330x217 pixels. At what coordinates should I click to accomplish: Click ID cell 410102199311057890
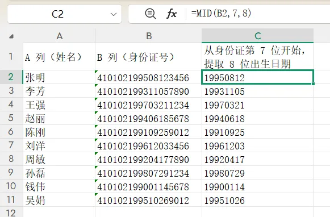pos(148,91)
